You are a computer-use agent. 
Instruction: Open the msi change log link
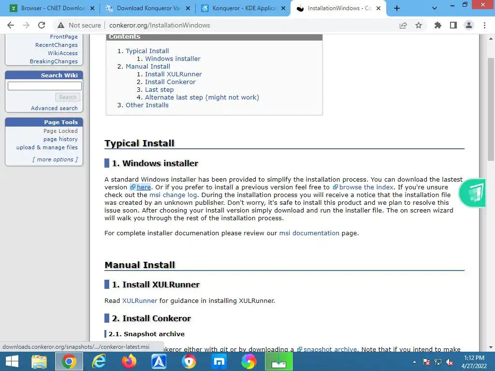[173, 195]
